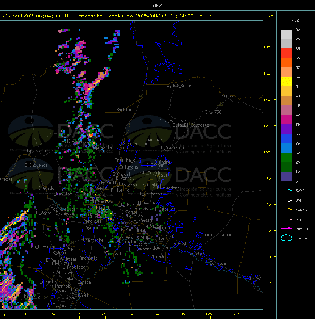Image resolution: width=315 pixels, height=319 pixels.
Task: Click the 'dBZ' legend heading
Action: click(x=295, y=20)
